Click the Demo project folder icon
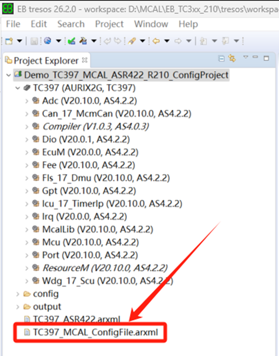The height and width of the screenshot is (356, 279). (18, 74)
